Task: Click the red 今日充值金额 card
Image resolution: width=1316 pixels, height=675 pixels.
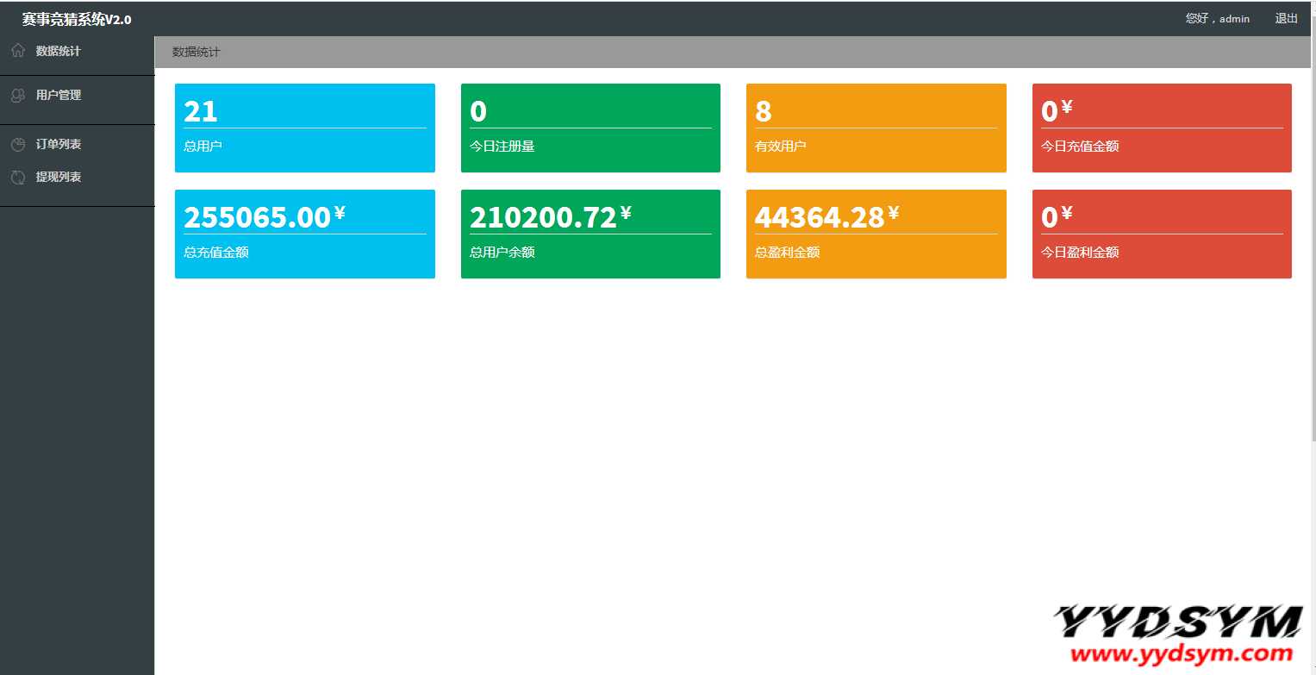Action: (1162, 128)
